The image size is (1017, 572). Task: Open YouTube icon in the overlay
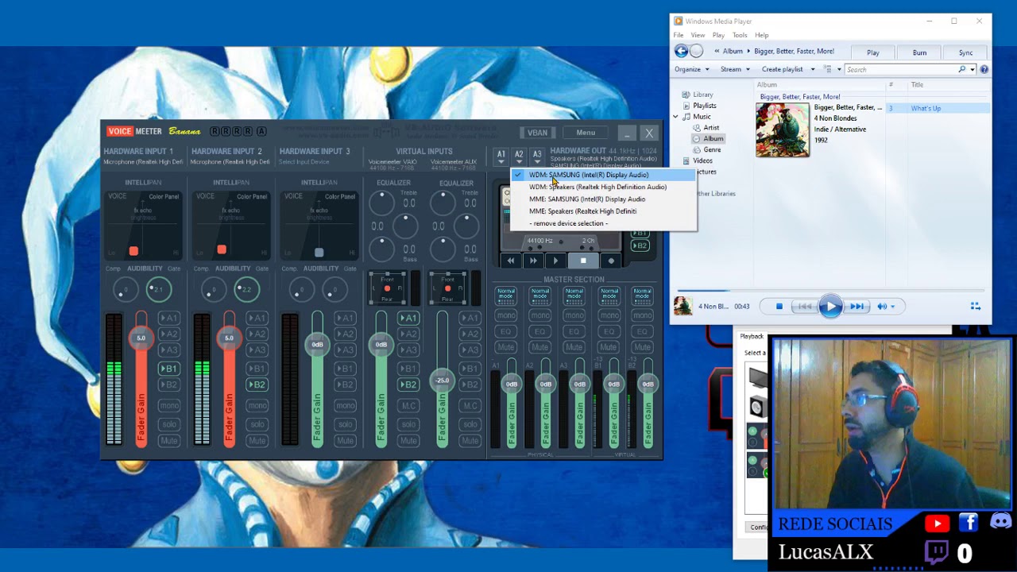coord(938,523)
